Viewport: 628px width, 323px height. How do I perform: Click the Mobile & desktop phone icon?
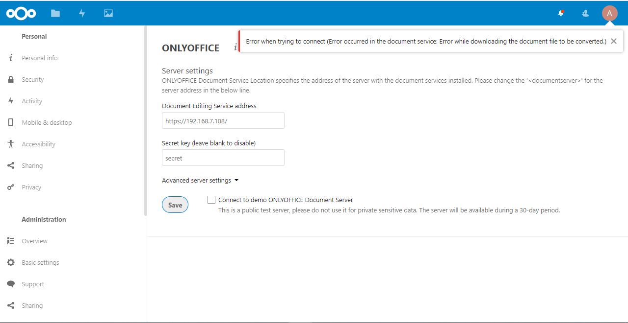[x=11, y=122]
